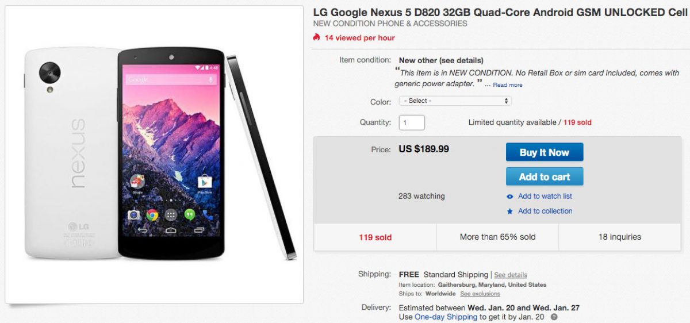The image size is (690, 323).
Task: Select the More than 65% sold cell
Action: (497, 237)
